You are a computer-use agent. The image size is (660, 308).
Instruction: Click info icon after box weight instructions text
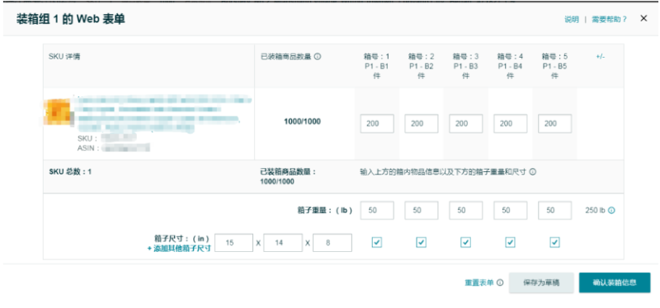(532, 172)
